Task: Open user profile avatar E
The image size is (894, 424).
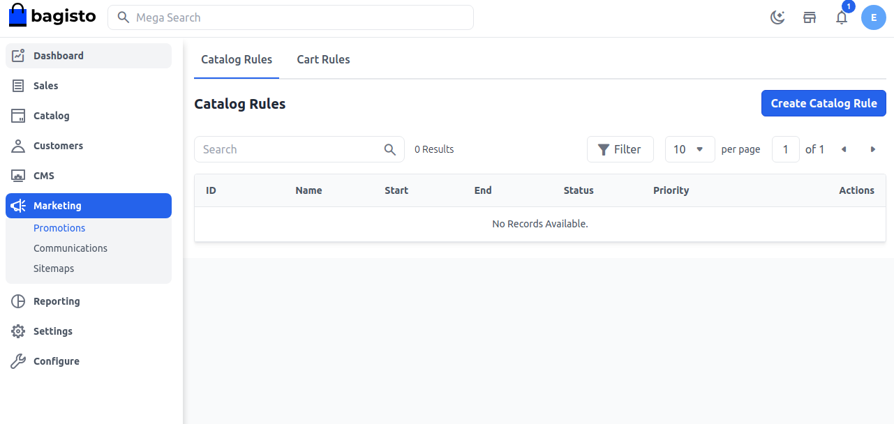Action: coord(874,17)
